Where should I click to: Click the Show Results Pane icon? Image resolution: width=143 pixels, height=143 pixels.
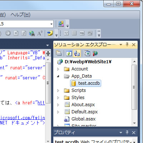tap(90, 33)
